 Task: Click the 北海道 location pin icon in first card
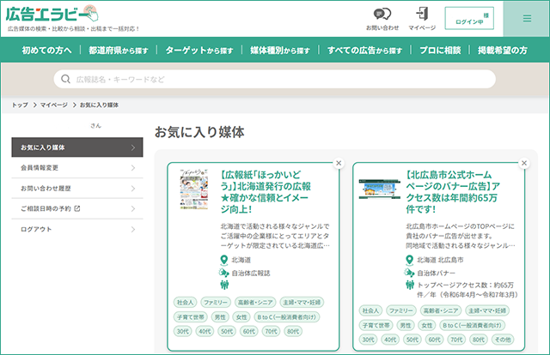(x=224, y=258)
